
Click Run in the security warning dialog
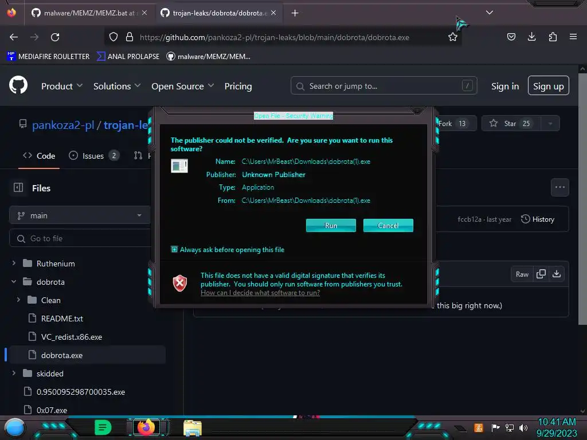click(x=331, y=225)
